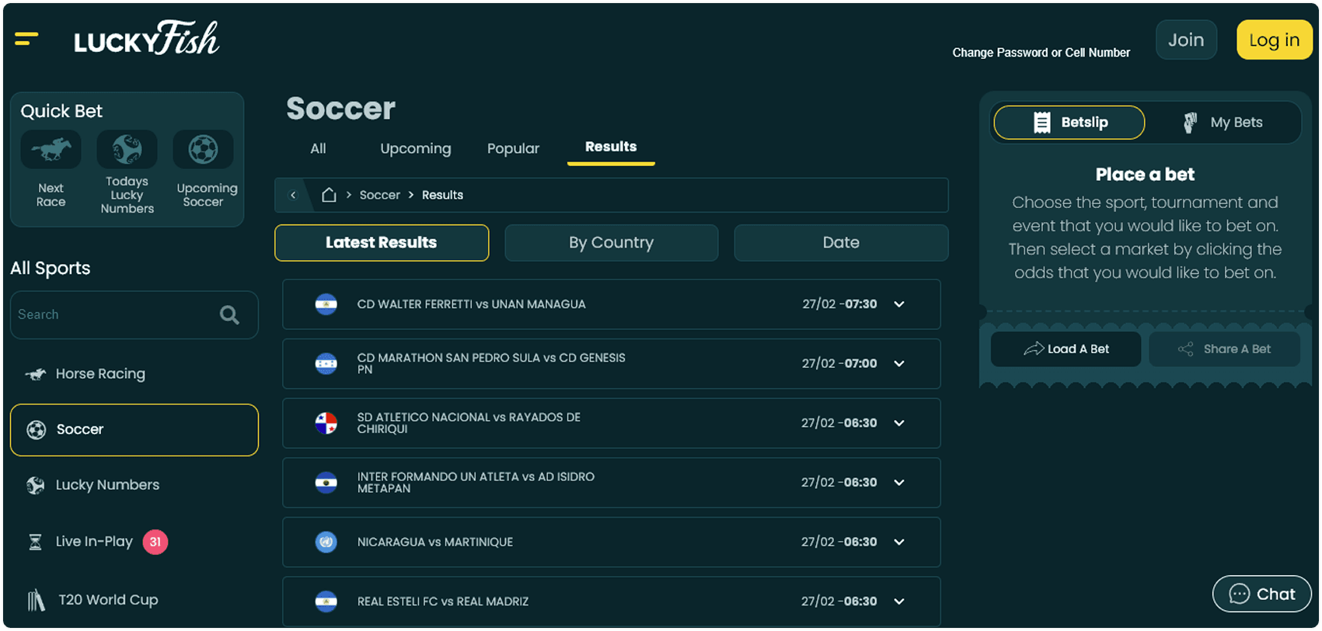1322x631 pixels.
Task: Click REAL ESTELI FC vs REAL MADRIZ title
Action: [x=443, y=602]
